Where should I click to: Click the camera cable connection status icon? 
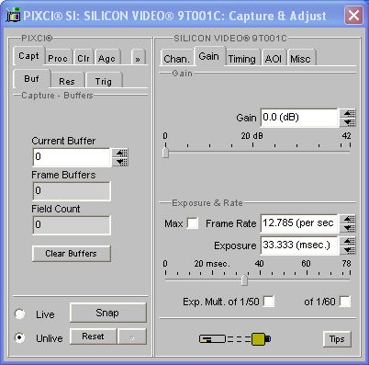click(x=235, y=339)
